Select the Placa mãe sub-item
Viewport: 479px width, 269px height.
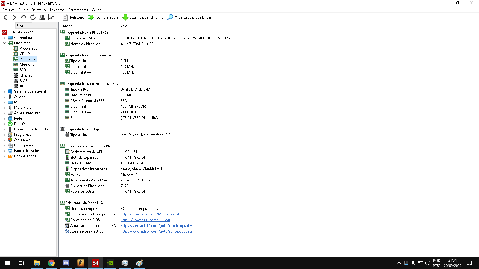coord(28,59)
